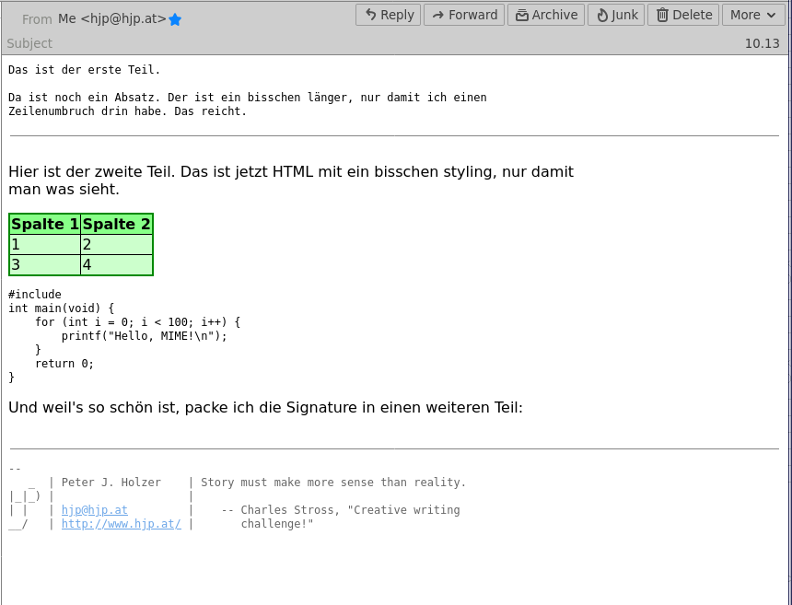This screenshot has height=605, width=792.
Task: Open More options for the message
Action: 753,14
